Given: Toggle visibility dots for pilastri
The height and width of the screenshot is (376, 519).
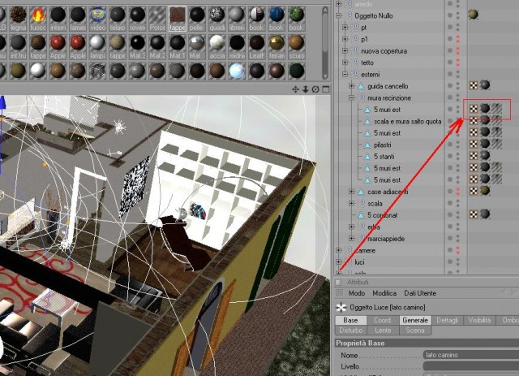Looking at the screenshot, I should pos(457,145).
